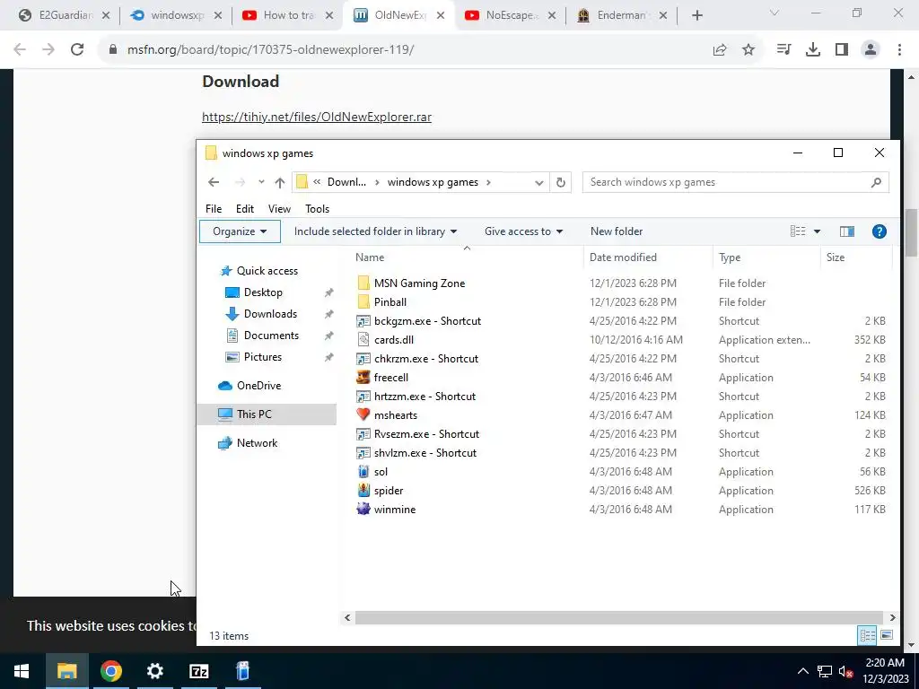This screenshot has width=919, height=689.
Task: Switch to the NoEscape YouTube tab
Action: coord(510,15)
